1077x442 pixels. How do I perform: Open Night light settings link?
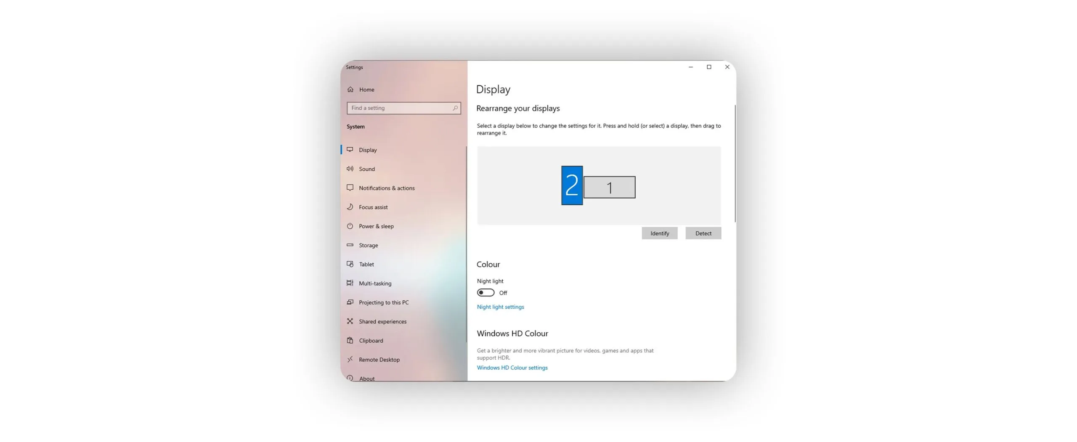(x=500, y=307)
